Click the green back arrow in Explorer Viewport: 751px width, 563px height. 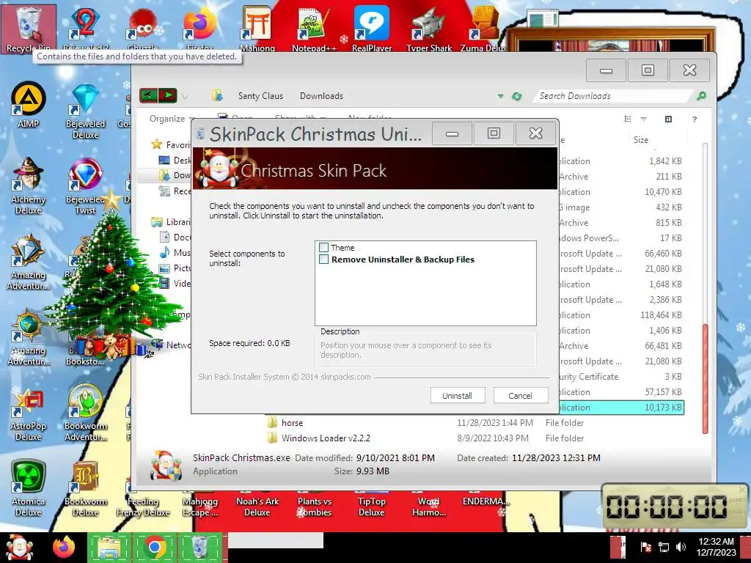pos(148,96)
